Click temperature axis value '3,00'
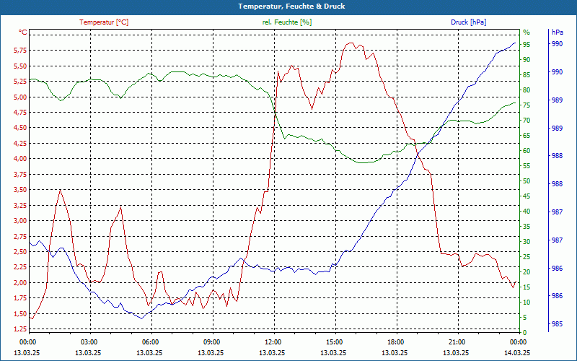This screenshot has height=361, width=577. coord(20,221)
